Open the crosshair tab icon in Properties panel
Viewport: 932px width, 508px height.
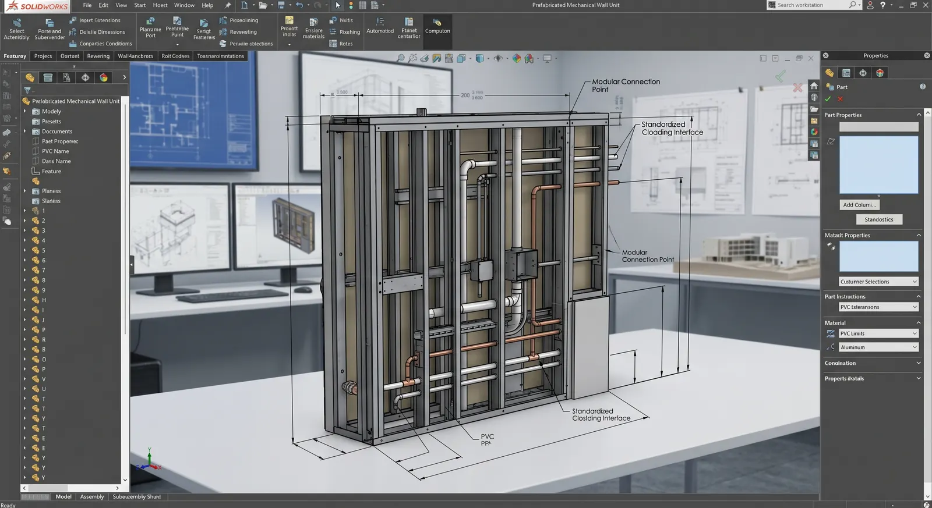coord(863,73)
